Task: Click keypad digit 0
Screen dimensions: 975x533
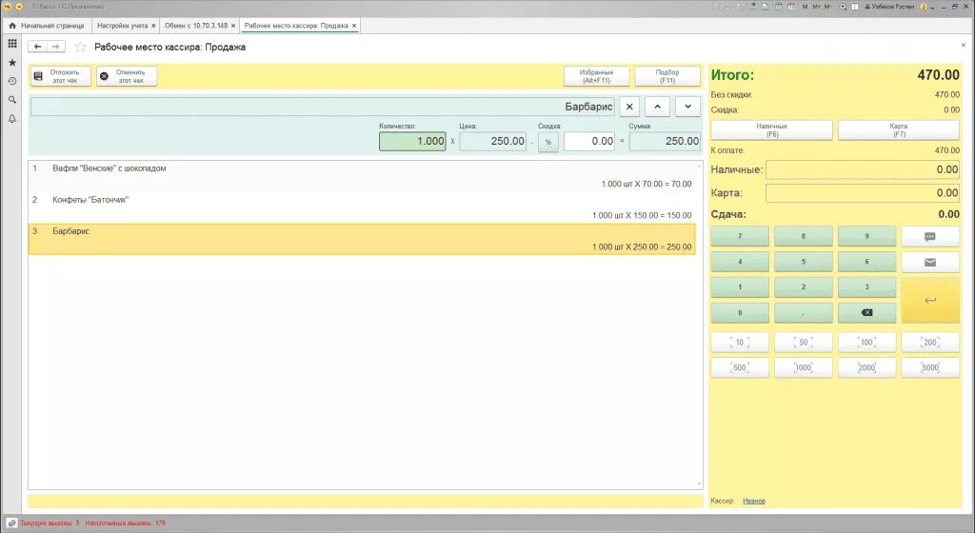Action: click(740, 312)
